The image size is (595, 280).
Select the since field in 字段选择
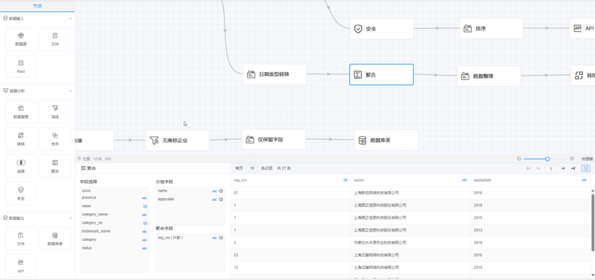[x=114, y=191]
